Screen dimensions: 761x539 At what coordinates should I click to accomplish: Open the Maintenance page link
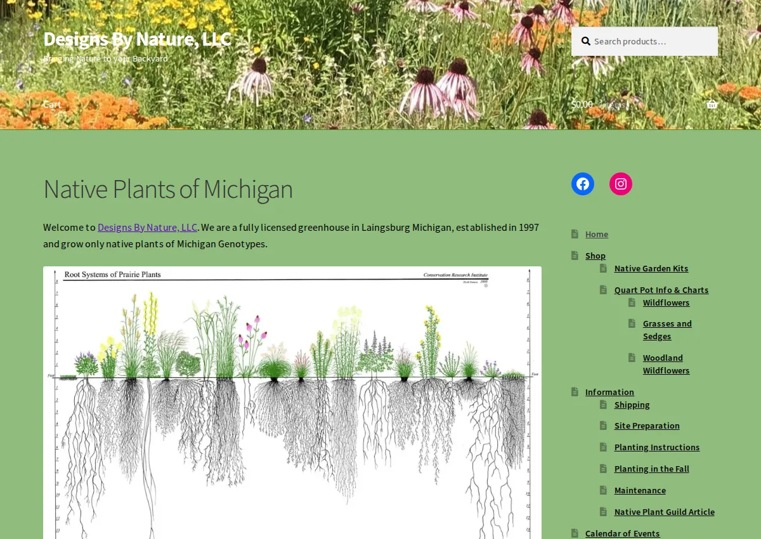[640, 490]
